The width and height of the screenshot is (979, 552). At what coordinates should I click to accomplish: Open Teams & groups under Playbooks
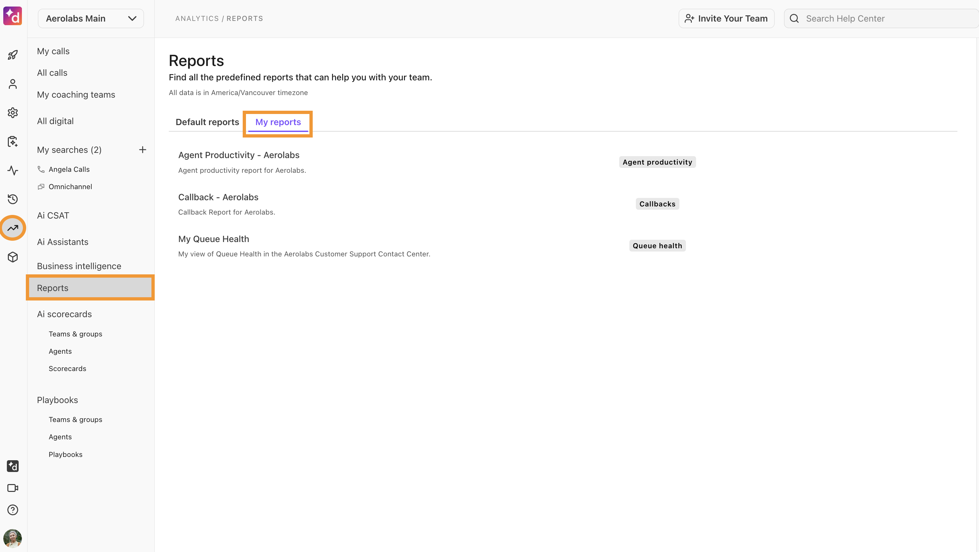pyautogui.click(x=75, y=420)
